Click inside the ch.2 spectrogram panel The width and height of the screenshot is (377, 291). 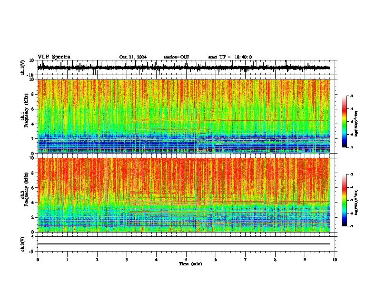point(184,195)
